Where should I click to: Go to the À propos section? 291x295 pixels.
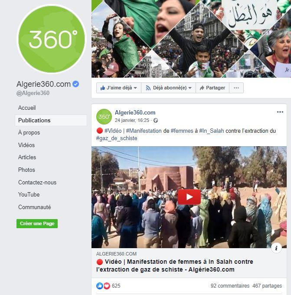coord(29,133)
